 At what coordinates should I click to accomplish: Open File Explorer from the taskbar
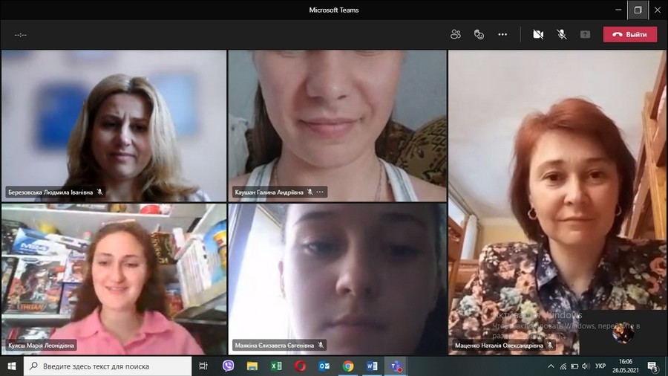[x=252, y=366]
